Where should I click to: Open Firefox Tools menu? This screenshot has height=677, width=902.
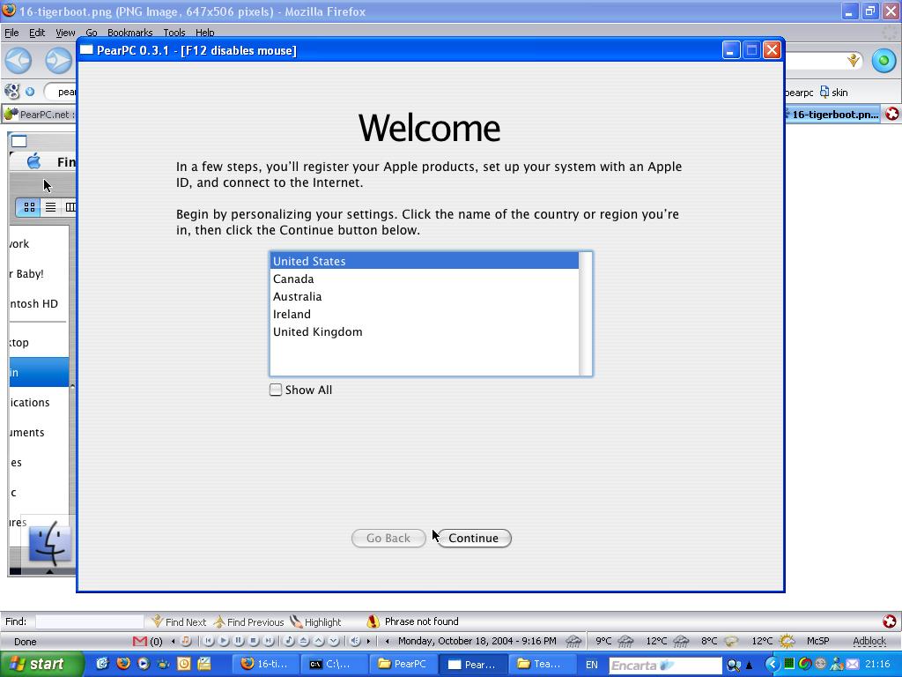pyautogui.click(x=174, y=33)
